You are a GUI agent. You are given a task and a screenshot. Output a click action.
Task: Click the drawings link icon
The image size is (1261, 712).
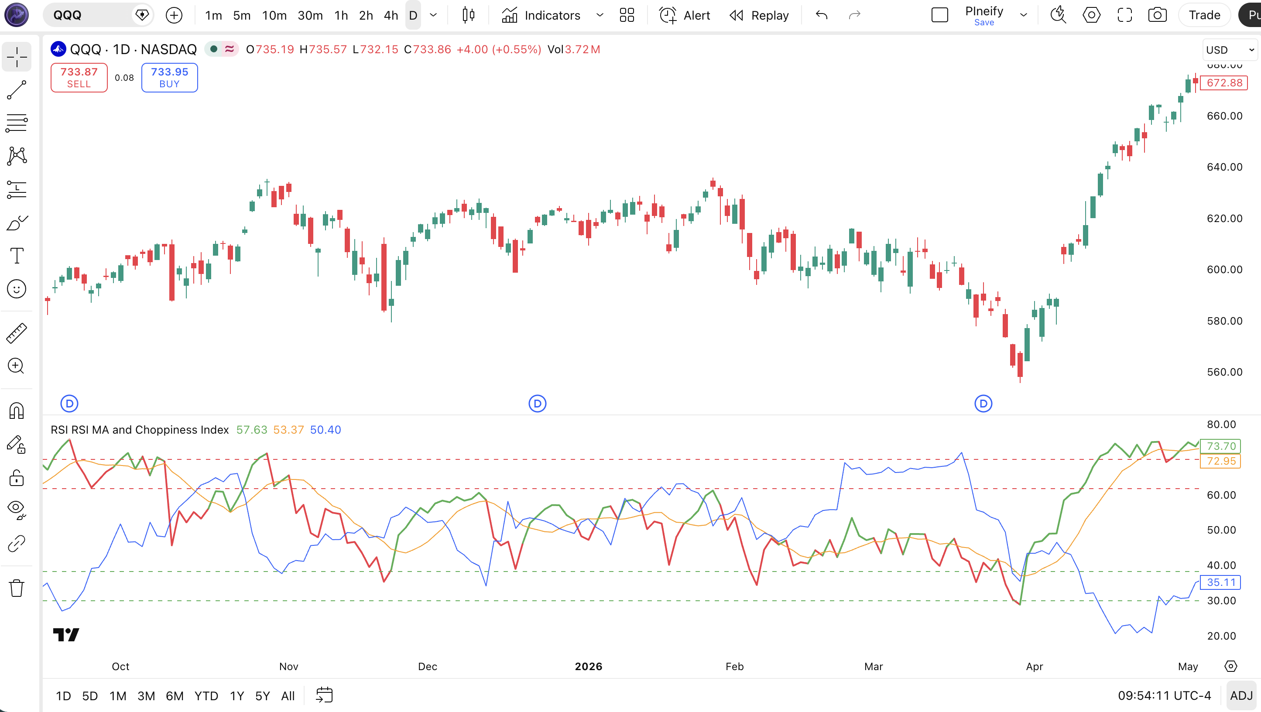(x=17, y=544)
